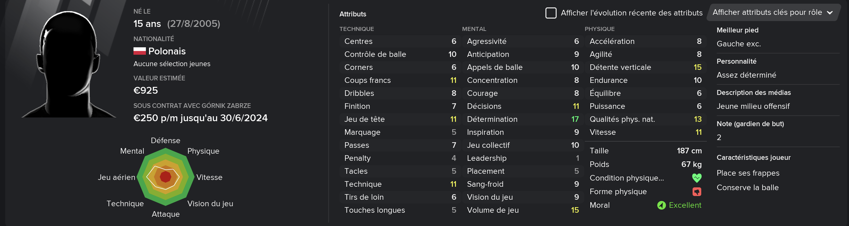This screenshot has height=226, width=849.
Task: Click the Détermination attribute row
Action: tap(523, 119)
